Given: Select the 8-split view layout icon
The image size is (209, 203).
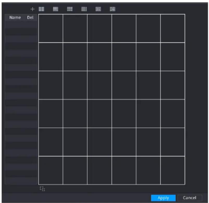Looking at the screenshot, I should coord(55,9).
